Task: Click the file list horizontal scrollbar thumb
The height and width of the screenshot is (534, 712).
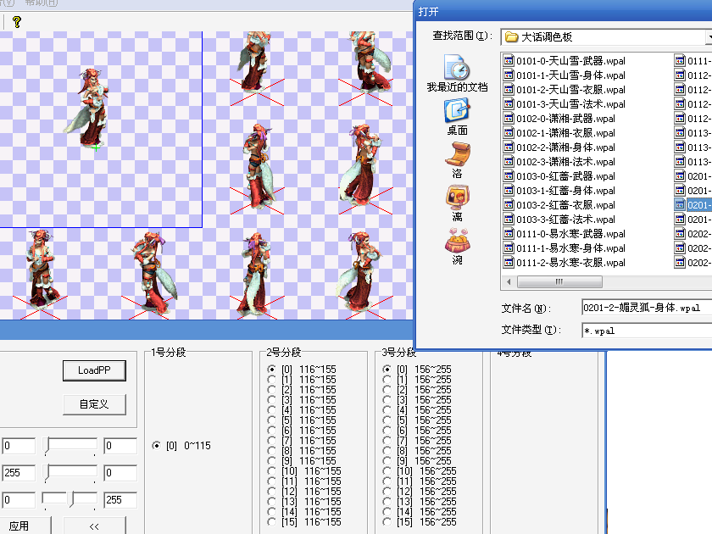Action: [560, 282]
